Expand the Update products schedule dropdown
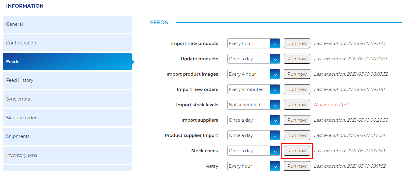The image size is (402, 171). (x=254, y=59)
